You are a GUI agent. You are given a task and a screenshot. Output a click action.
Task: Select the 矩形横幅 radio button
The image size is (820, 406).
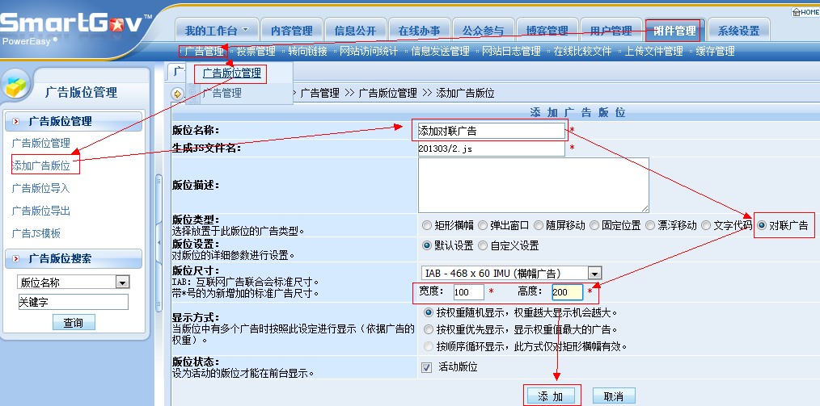tap(427, 225)
